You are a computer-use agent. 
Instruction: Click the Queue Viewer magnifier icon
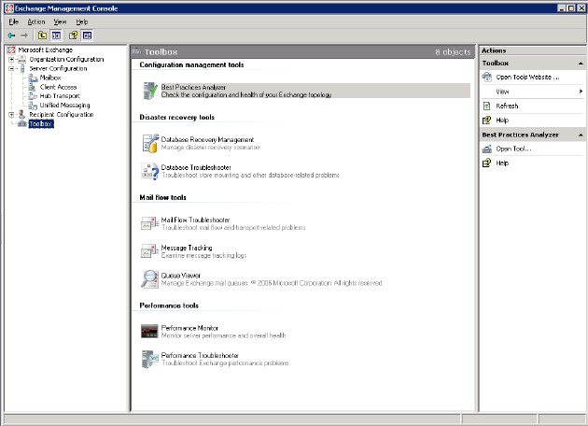(x=149, y=279)
